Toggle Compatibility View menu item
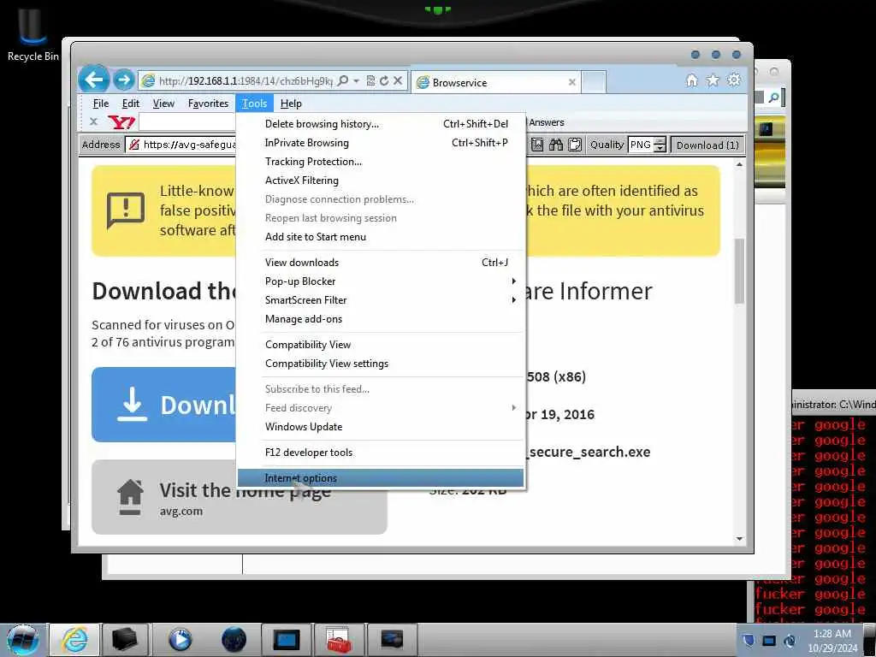The width and height of the screenshot is (876, 657). [381, 345]
